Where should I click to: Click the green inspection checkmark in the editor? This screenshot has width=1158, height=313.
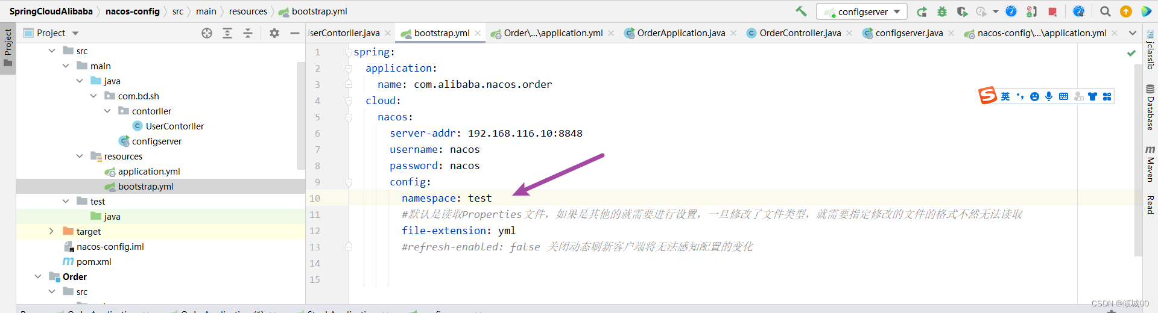(x=1131, y=53)
